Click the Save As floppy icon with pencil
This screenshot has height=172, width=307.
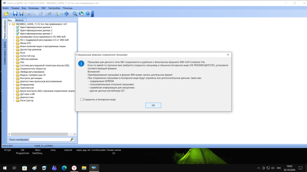point(21,14)
